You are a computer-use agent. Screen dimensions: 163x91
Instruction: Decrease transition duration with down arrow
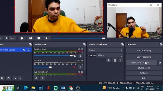121,56
